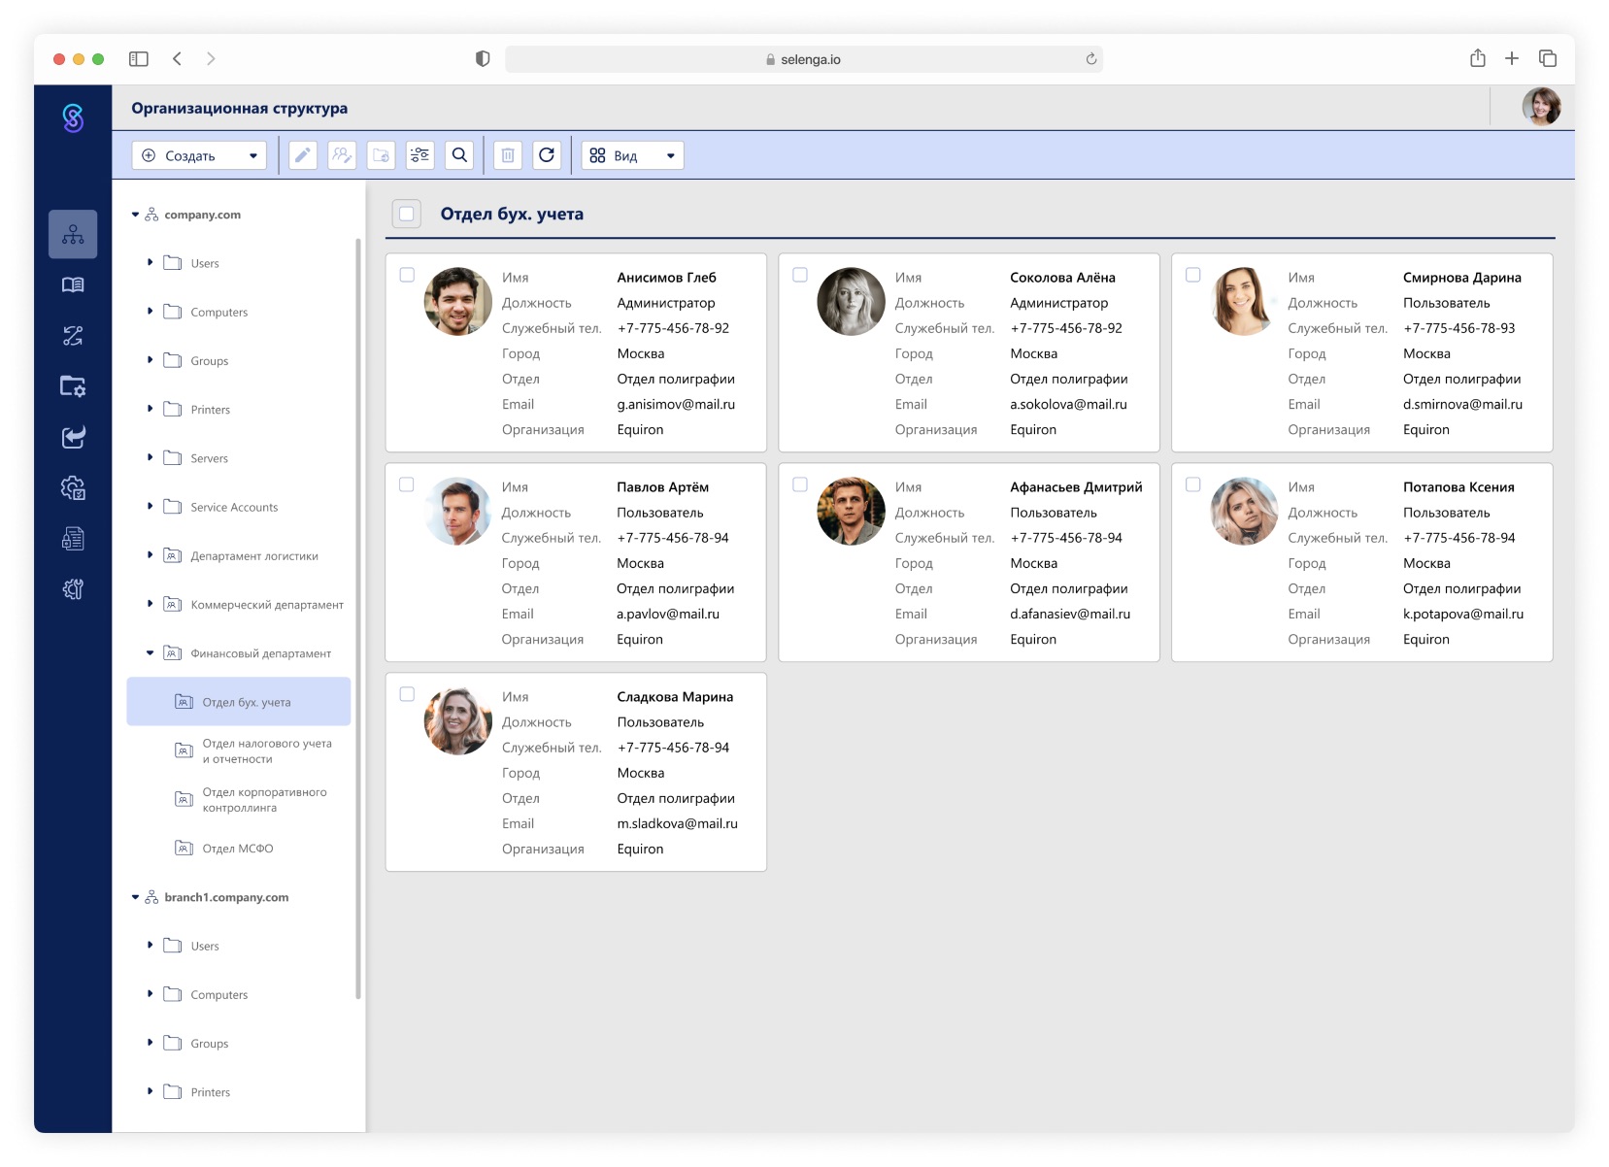Click the Selenga logo icon

(x=73, y=117)
